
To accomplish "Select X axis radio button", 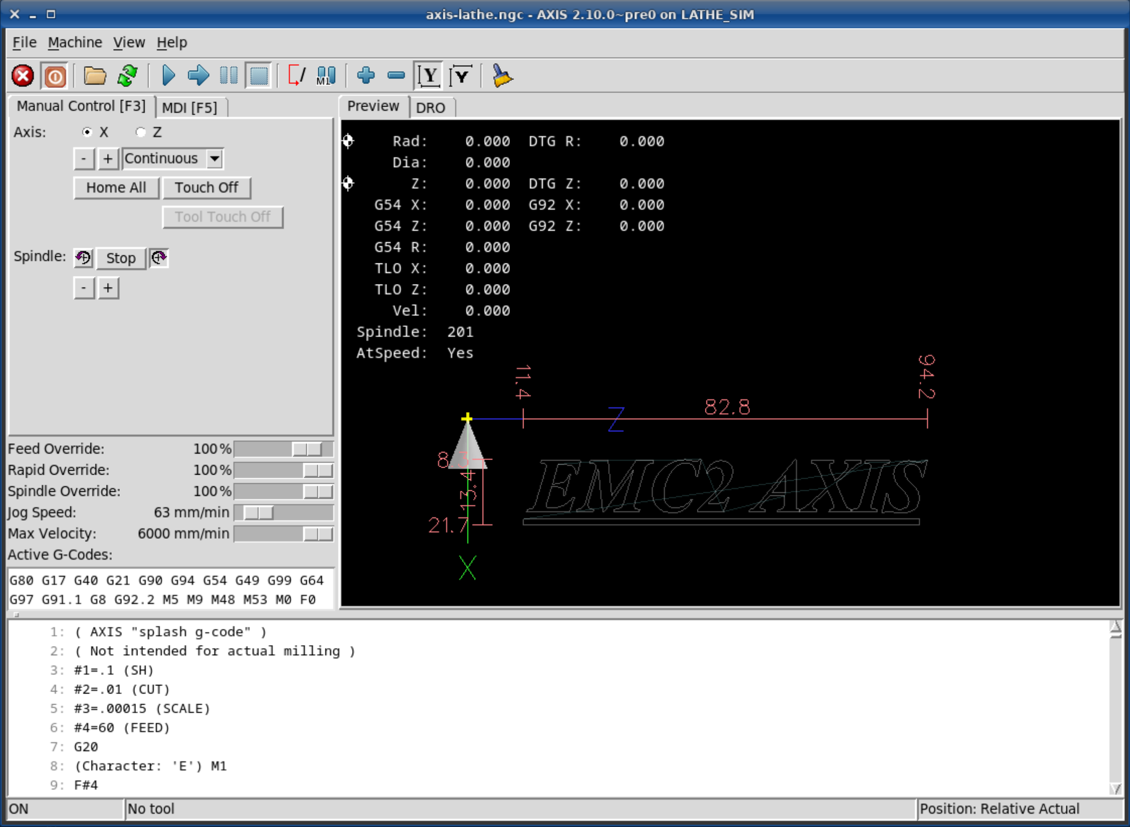I will click(87, 132).
